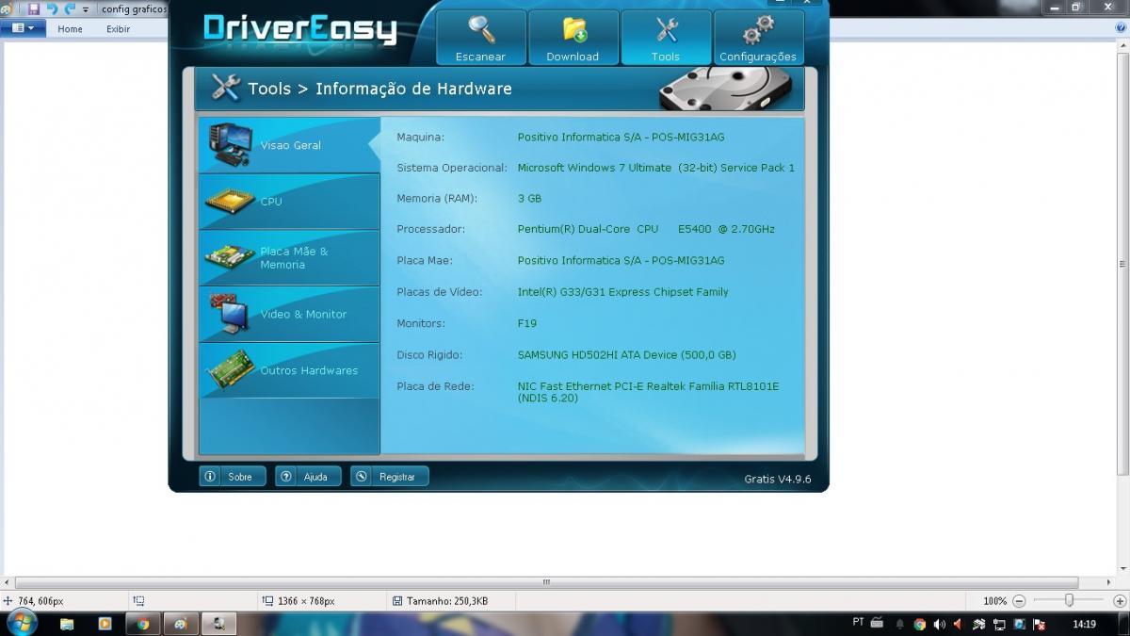Click the Paint zoom slider handle

1069,600
